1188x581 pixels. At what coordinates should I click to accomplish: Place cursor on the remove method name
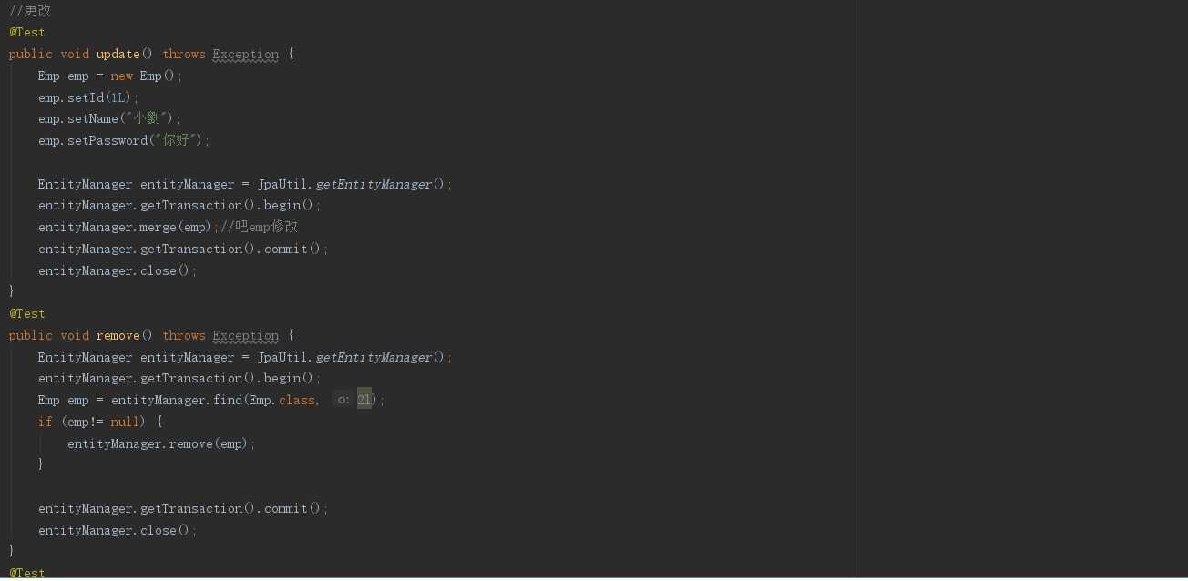pos(118,336)
